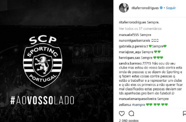Open the ritaferrorodrigues name in the caption
186x122 pixels.
133,22
